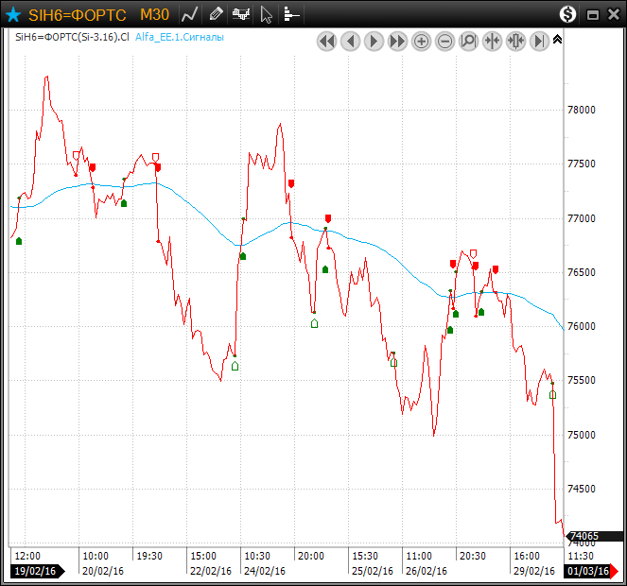Zoom in with the plus button
The width and height of the screenshot is (627, 586).
coord(421,41)
